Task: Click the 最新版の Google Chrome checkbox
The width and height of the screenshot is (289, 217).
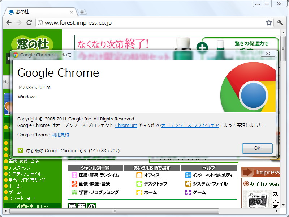Action: (x=21, y=150)
